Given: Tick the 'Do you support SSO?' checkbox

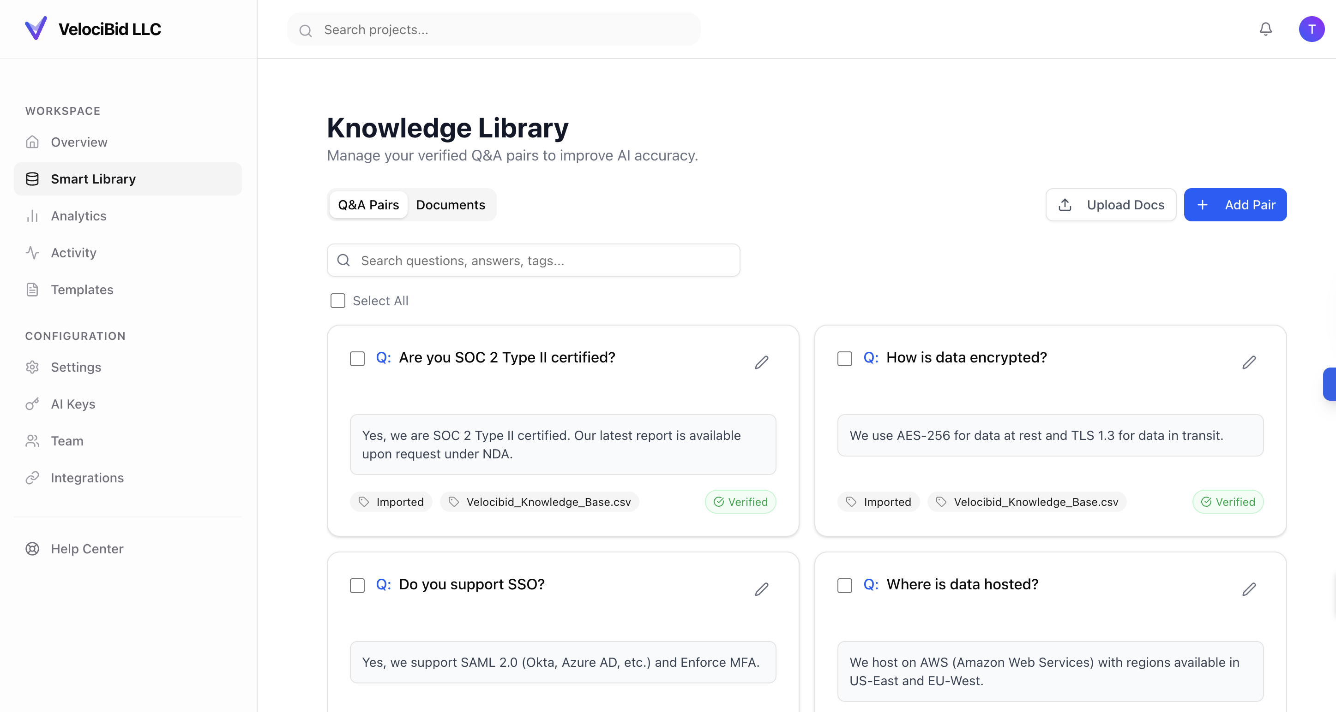Looking at the screenshot, I should pyautogui.click(x=357, y=585).
